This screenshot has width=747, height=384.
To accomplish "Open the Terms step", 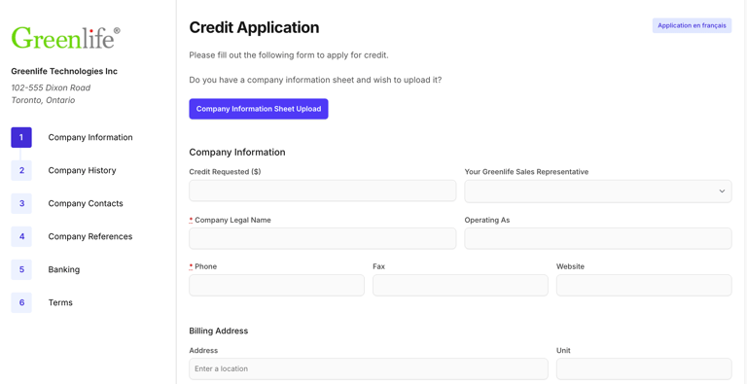I will (60, 302).
